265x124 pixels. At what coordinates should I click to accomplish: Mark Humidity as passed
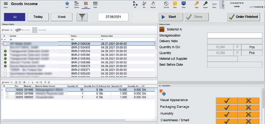pos(227,114)
